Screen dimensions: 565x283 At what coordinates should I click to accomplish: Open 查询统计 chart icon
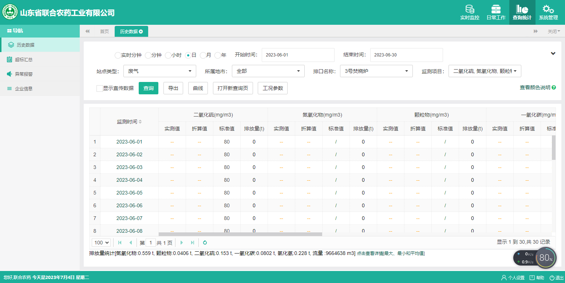coord(522,9)
